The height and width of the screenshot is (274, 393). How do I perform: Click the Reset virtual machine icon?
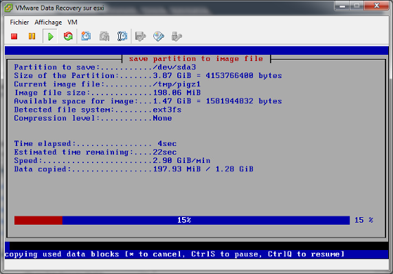(68, 36)
